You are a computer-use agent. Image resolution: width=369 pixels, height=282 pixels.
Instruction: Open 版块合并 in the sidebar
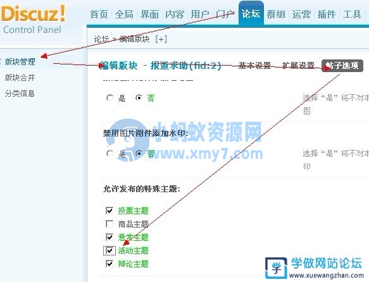pyautogui.click(x=20, y=77)
